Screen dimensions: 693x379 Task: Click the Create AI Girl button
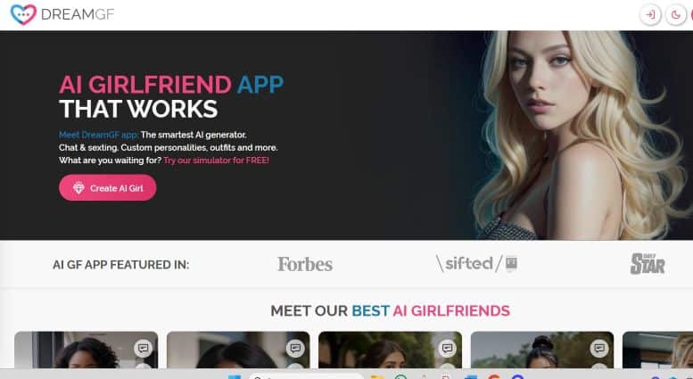pos(107,188)
